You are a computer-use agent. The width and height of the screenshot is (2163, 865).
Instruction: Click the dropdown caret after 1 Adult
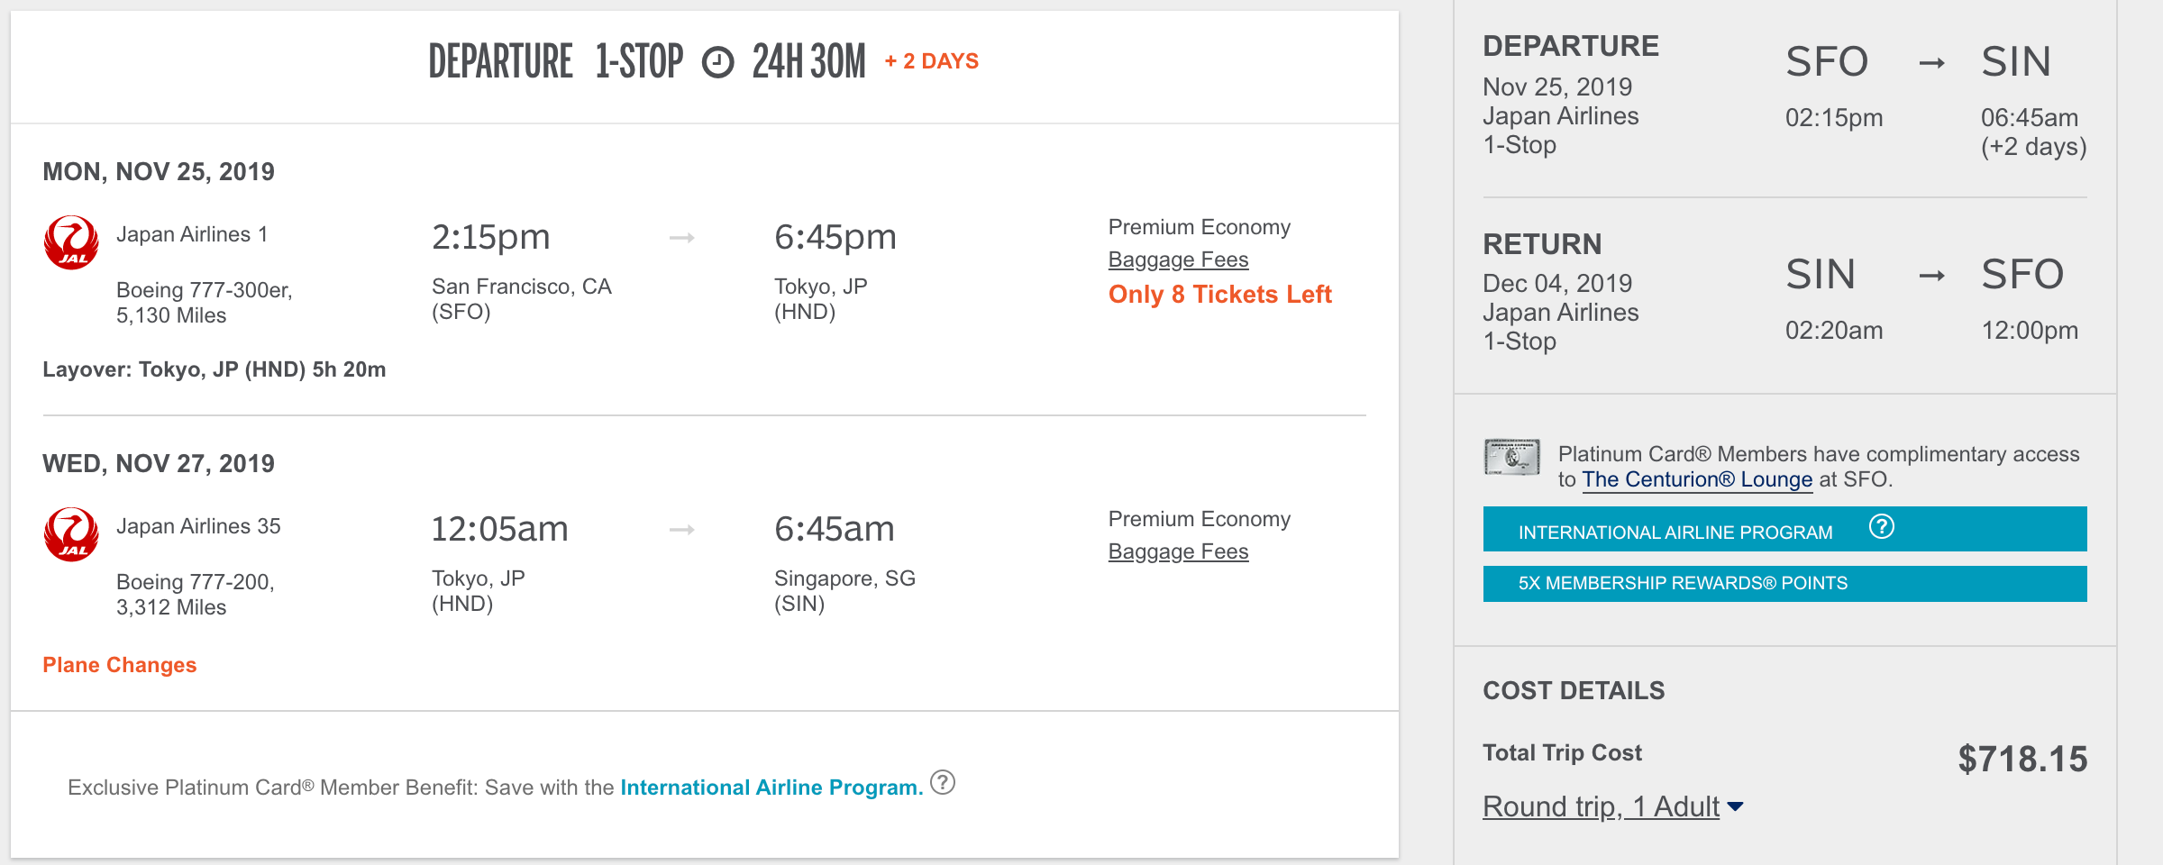1736,806
